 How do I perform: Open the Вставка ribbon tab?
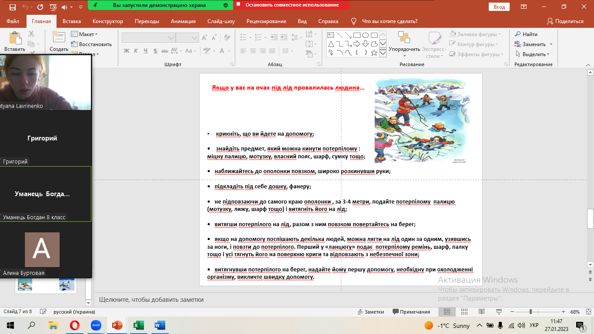[72, 21]
